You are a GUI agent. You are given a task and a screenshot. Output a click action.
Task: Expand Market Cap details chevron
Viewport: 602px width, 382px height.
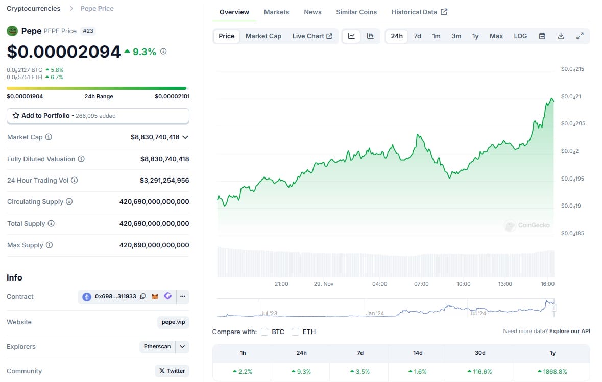(x=185, y=137)
